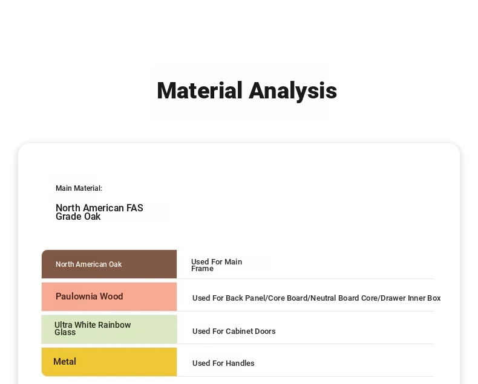Click the "Used For Handles" description
478x384 pixels.
click(223, 363)
